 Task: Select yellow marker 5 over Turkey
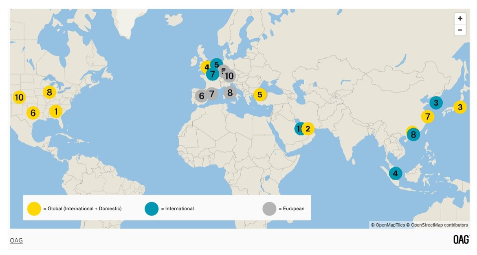[x=260, y=95]
